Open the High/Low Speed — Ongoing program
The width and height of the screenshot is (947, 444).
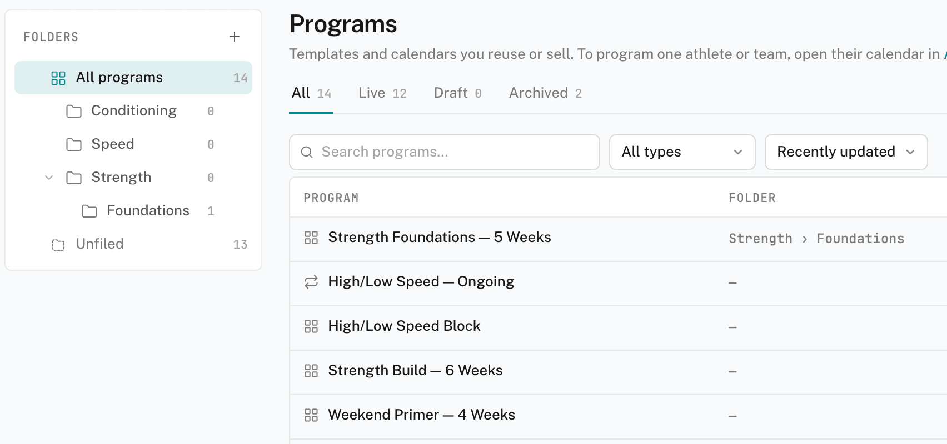point(421,282)
